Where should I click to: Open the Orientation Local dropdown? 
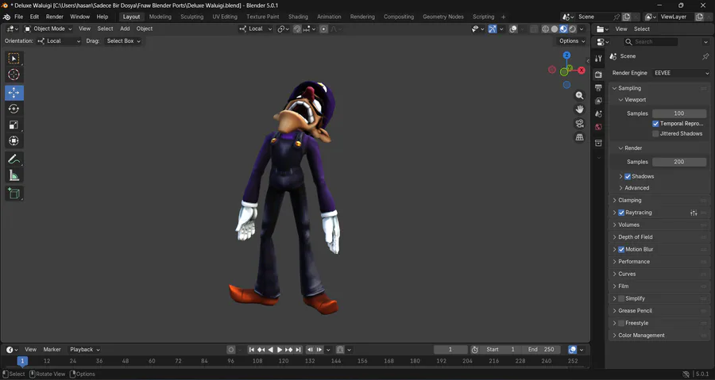(60, 41)
